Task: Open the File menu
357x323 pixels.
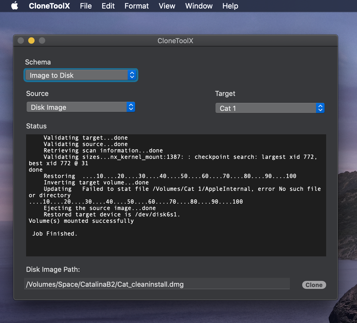Action: click(86, 6)
